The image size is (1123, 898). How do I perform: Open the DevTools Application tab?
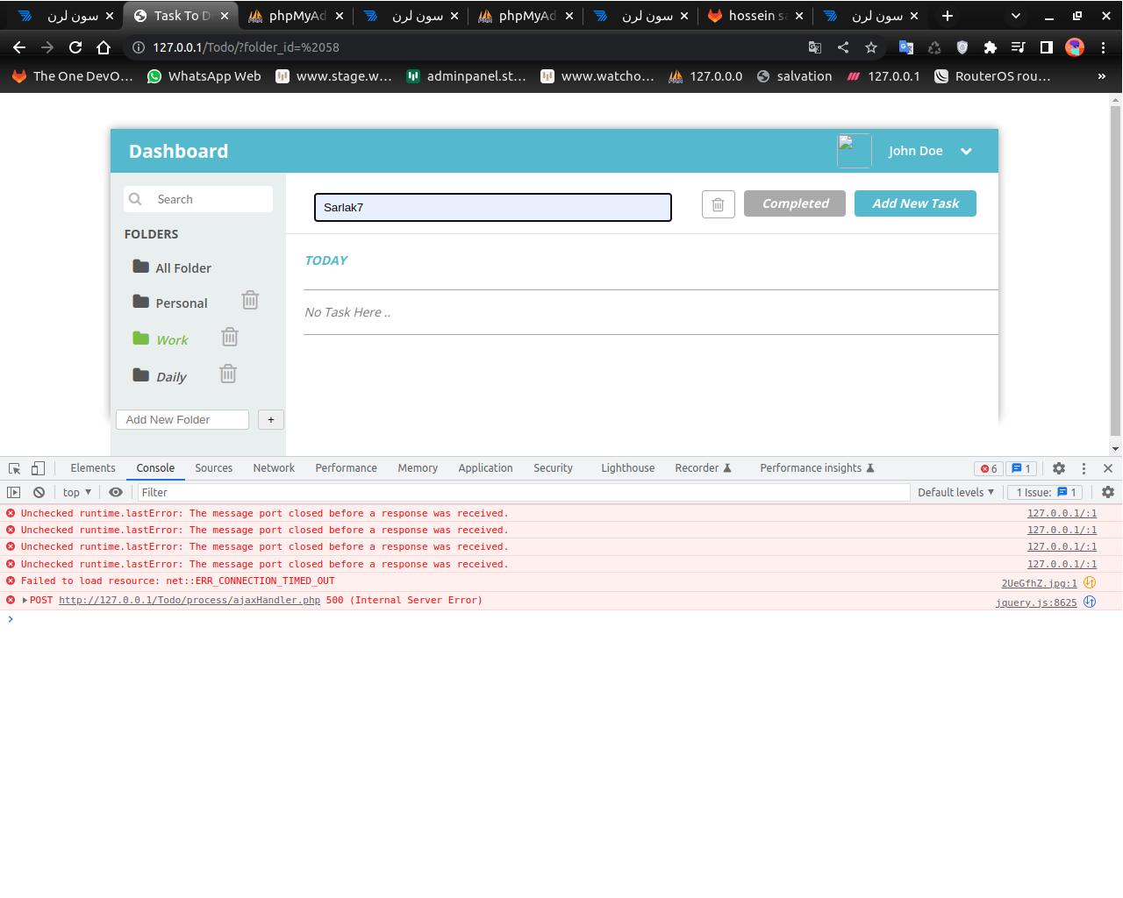click(485, 468)
